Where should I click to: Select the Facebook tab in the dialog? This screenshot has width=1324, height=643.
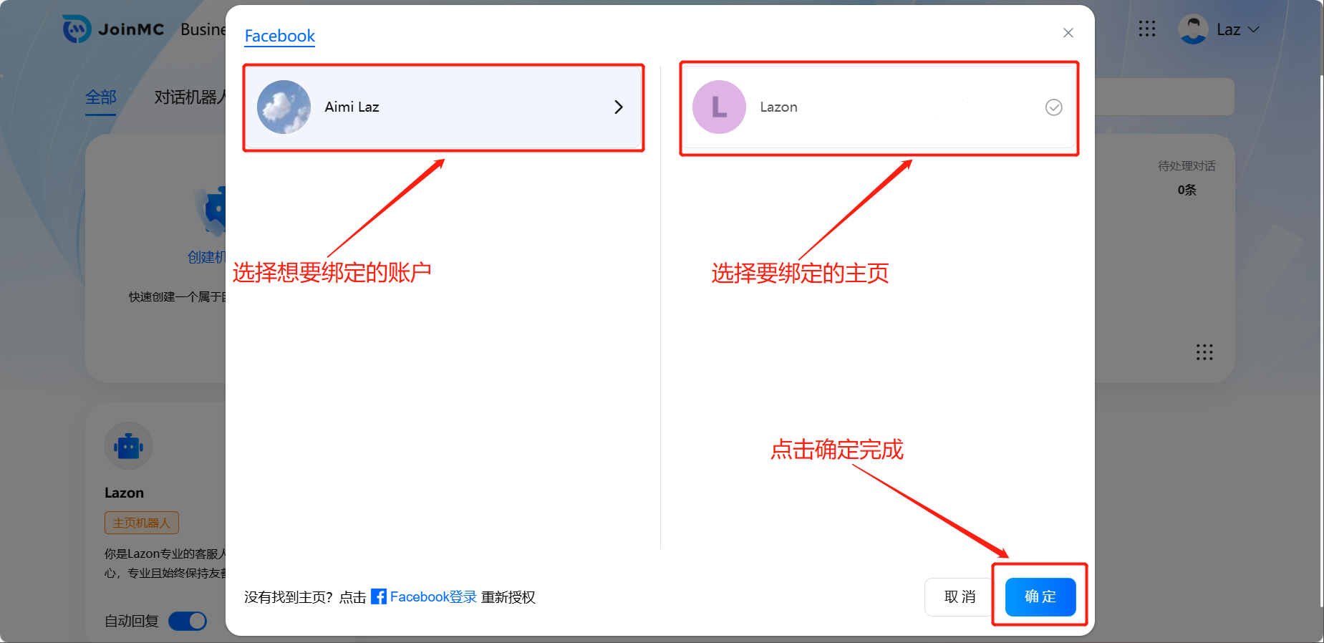point(279,36)
